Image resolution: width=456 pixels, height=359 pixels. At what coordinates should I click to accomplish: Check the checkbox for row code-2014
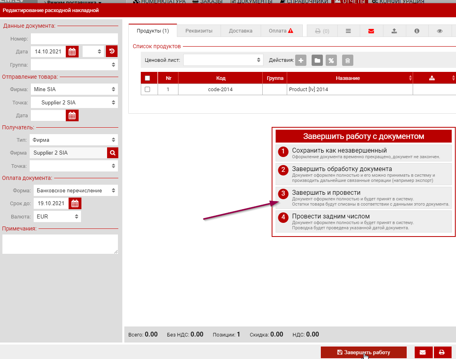pyautogui.click(x=147, y=90)
